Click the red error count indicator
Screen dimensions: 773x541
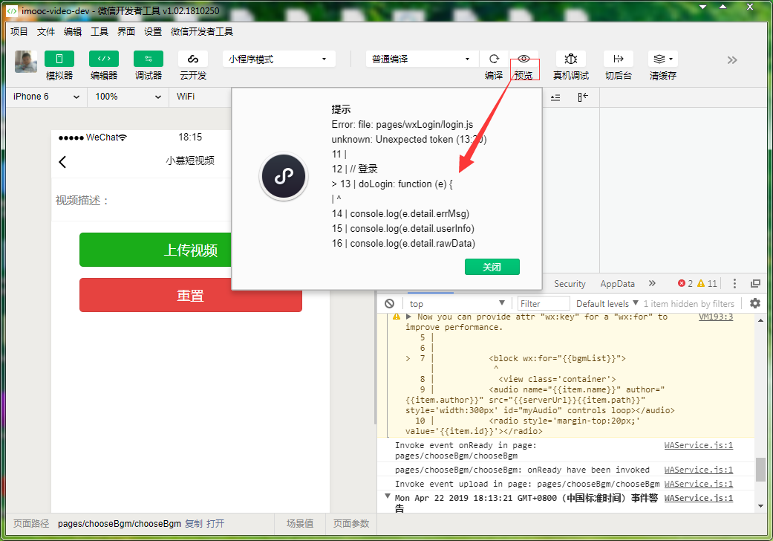pos(685,284)
